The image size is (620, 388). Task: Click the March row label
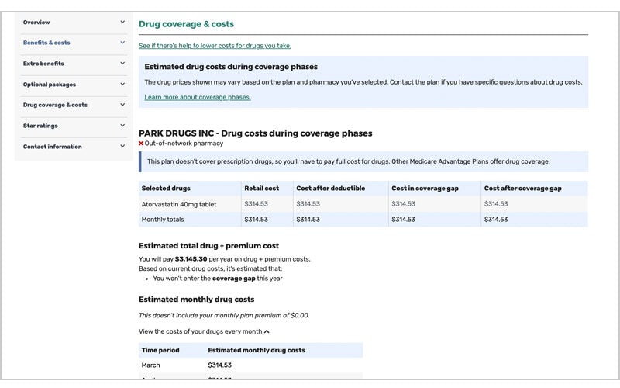[x=150, y=365]
